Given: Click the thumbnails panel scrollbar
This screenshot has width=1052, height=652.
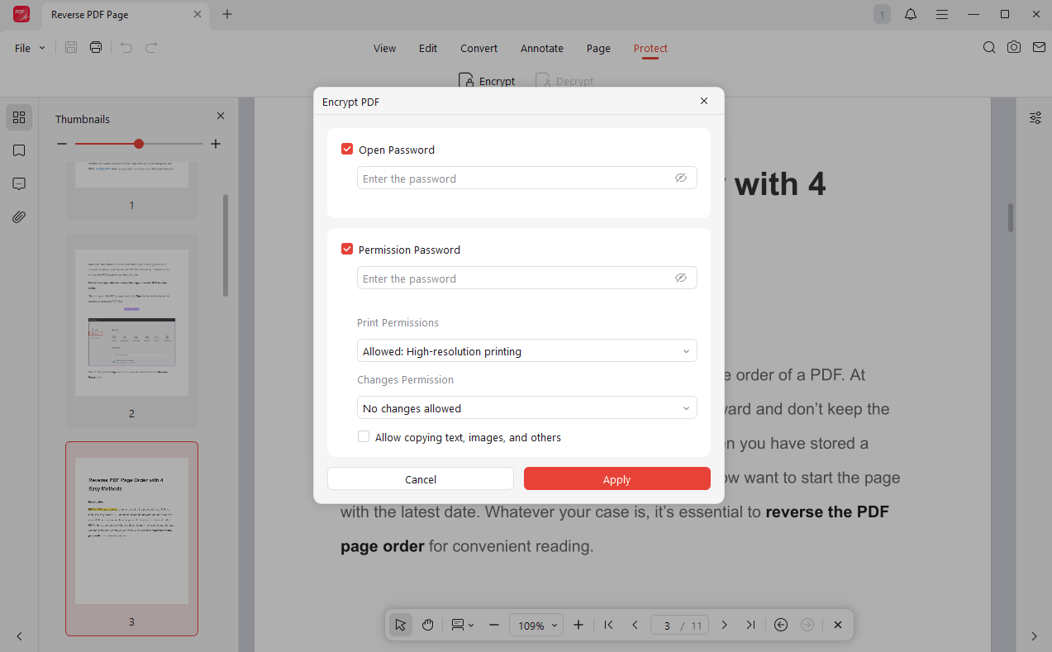Looking at the screenshot, I should (x=226, y=245).
